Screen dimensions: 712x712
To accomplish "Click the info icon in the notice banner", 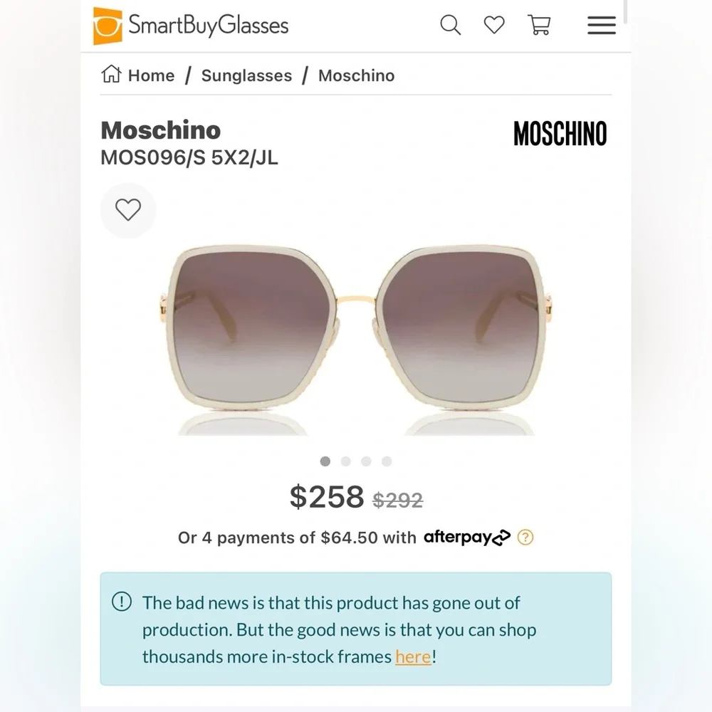I will [x=122, y=602].
